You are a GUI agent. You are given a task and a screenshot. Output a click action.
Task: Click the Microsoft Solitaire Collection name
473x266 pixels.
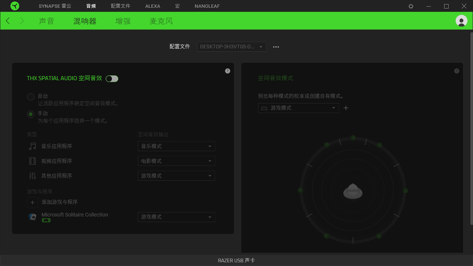pyautogui.click(x=74, y=215)
